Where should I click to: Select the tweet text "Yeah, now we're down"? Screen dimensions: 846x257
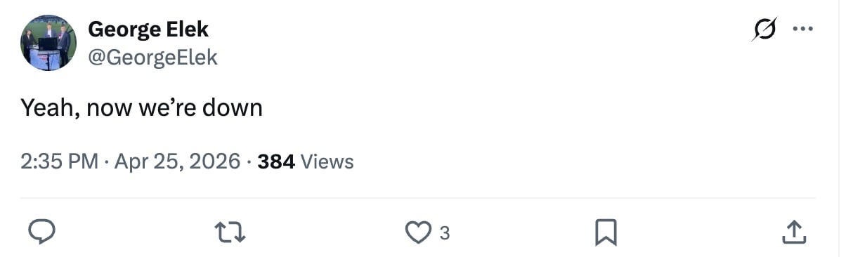pyautogui.click(x=141, y=108)
